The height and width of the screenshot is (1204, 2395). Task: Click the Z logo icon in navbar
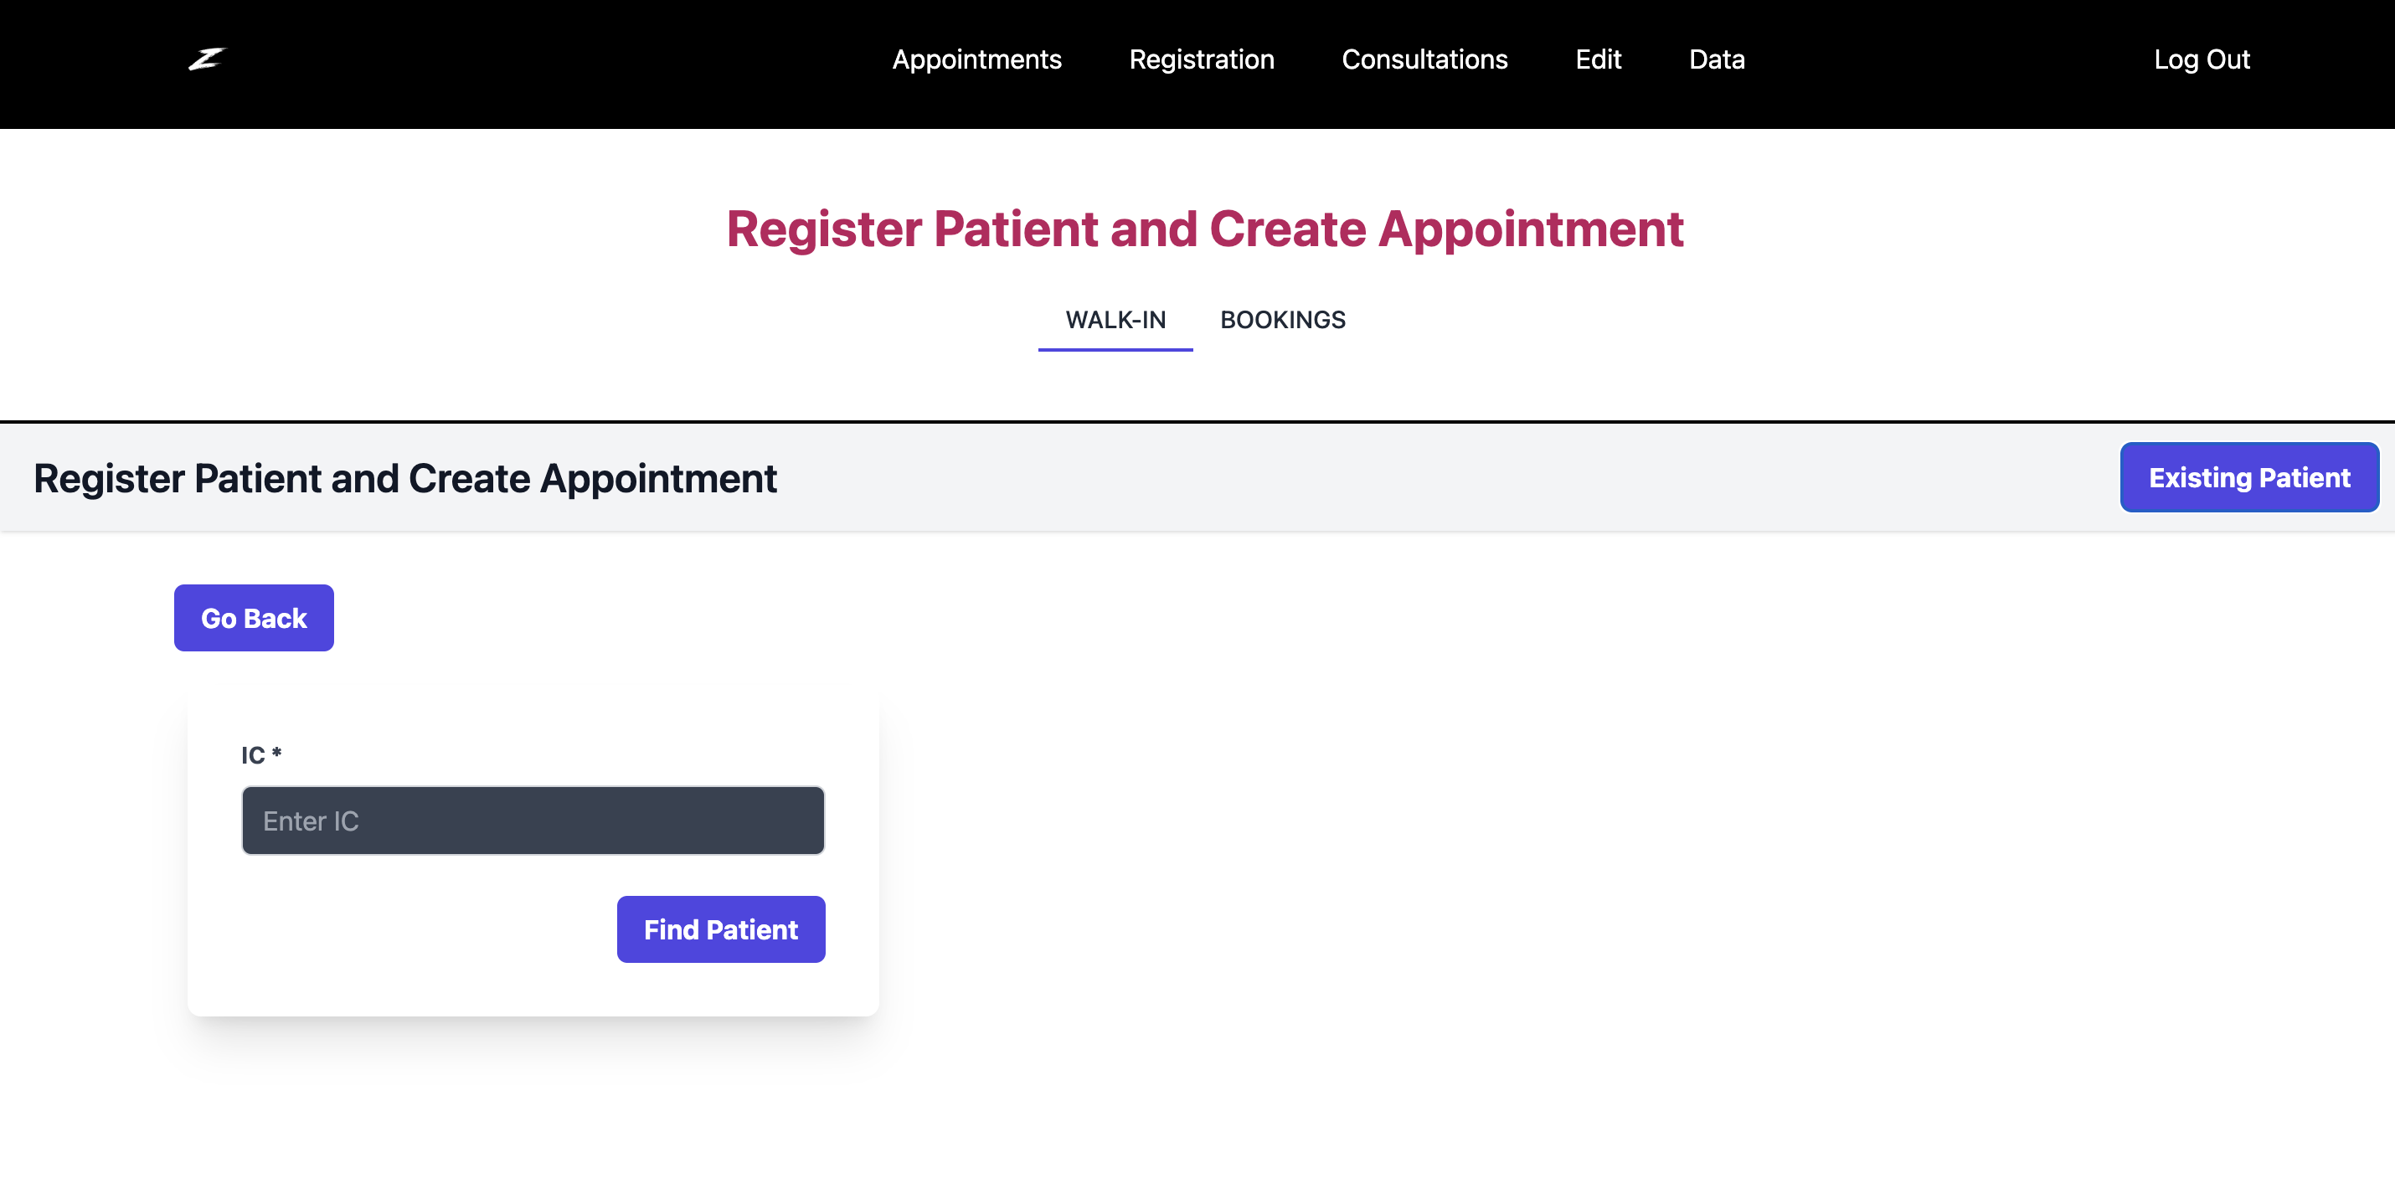coord(206,59)
